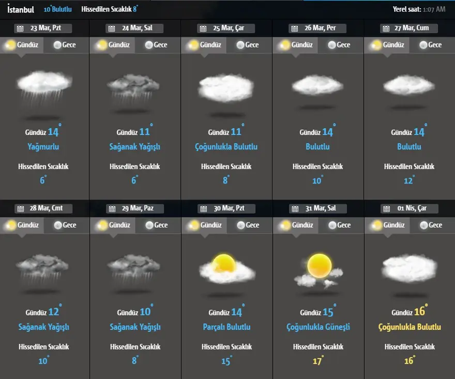The width and height of the screenshot is (455, 379).
Task: Click the cloud icon for 01 Nis
Action: click(409, 269)
